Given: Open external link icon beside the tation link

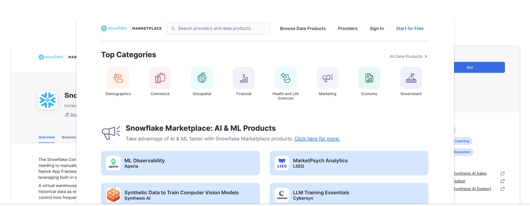Looking at the screenshot, I should [503, 181].
